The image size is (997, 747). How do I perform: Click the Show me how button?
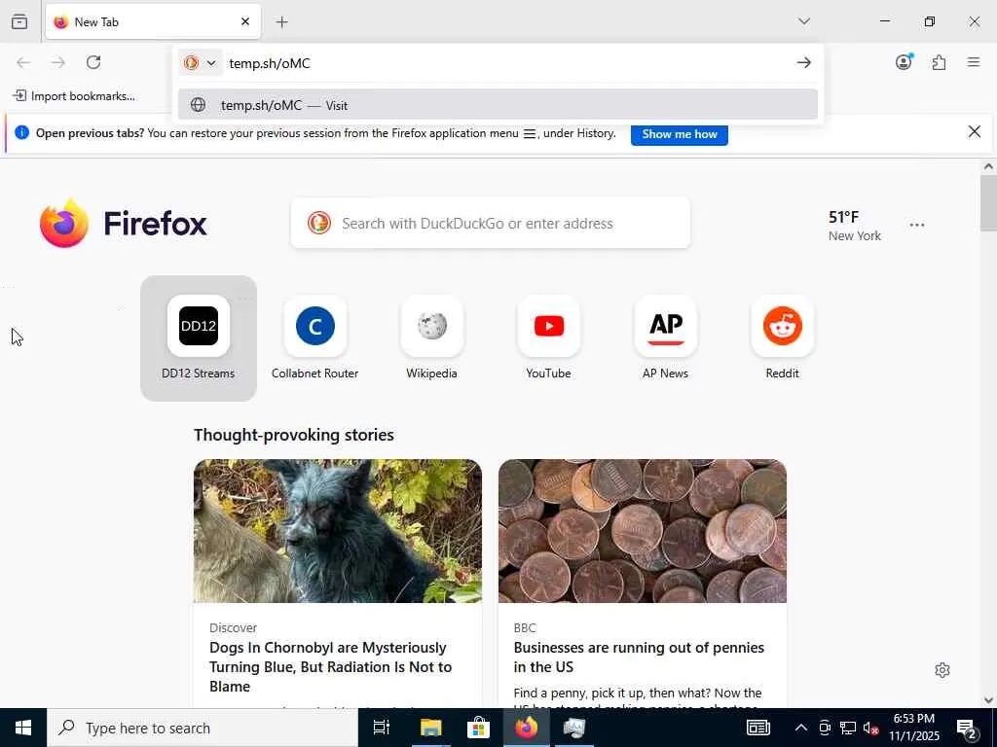[x=679, y=134]
